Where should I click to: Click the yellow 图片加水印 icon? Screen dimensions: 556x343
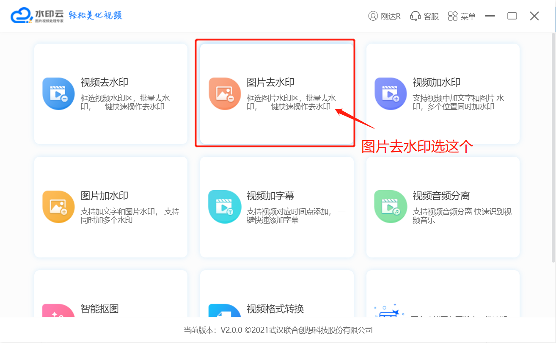(58, 207)
